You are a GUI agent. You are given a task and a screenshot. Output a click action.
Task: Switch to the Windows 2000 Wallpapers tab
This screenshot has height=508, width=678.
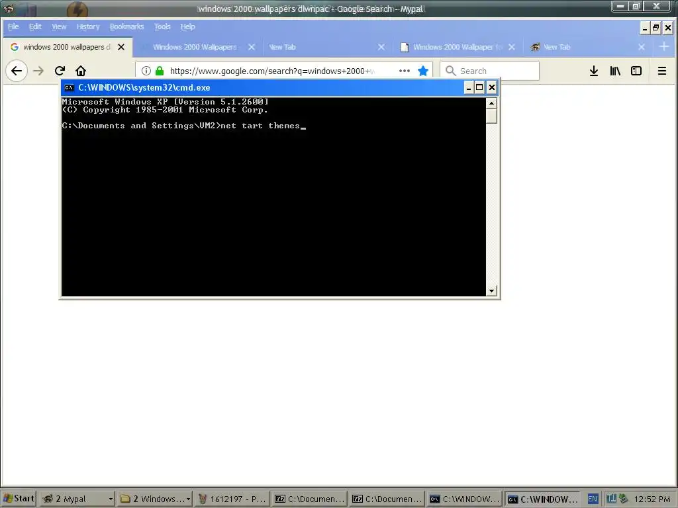pos(195,47)
